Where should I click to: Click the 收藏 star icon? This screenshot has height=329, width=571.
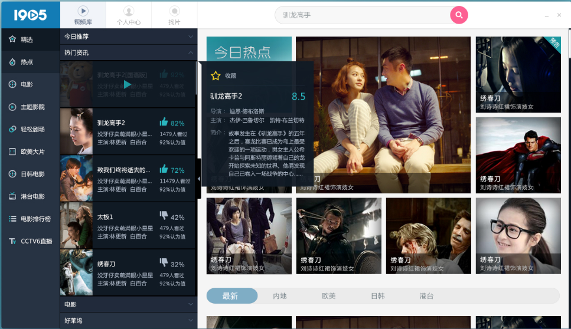(x=216, y=75)
